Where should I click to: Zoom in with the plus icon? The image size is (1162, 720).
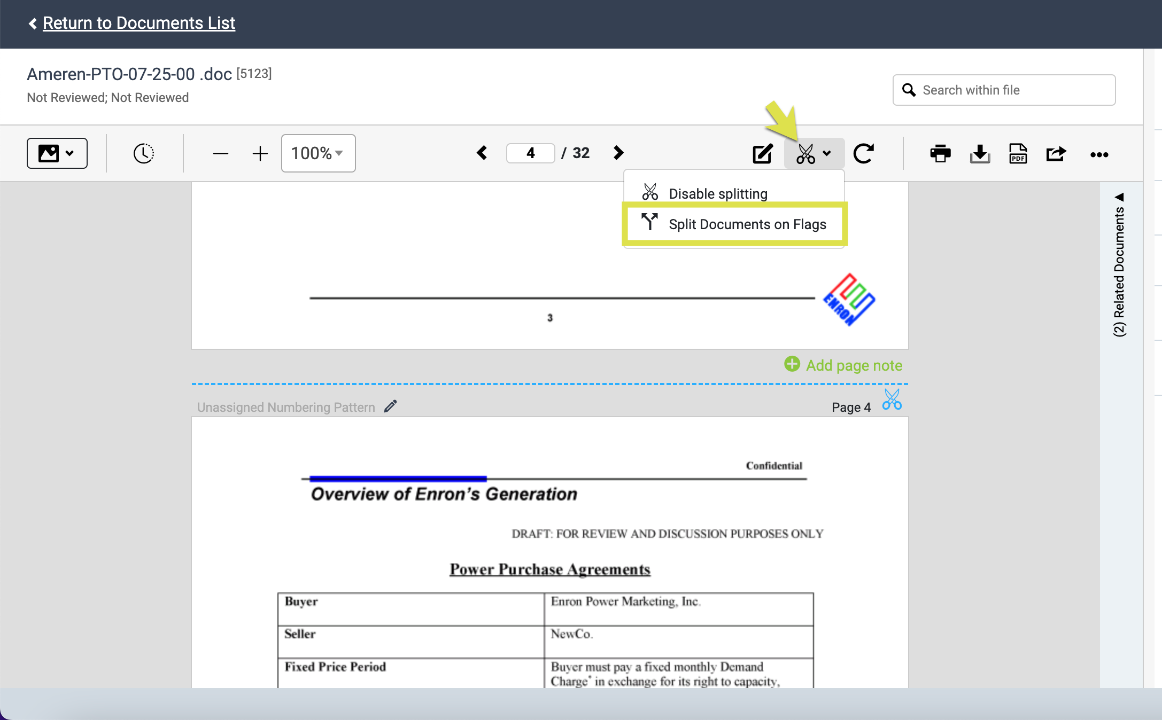click(x=260, y=154)
